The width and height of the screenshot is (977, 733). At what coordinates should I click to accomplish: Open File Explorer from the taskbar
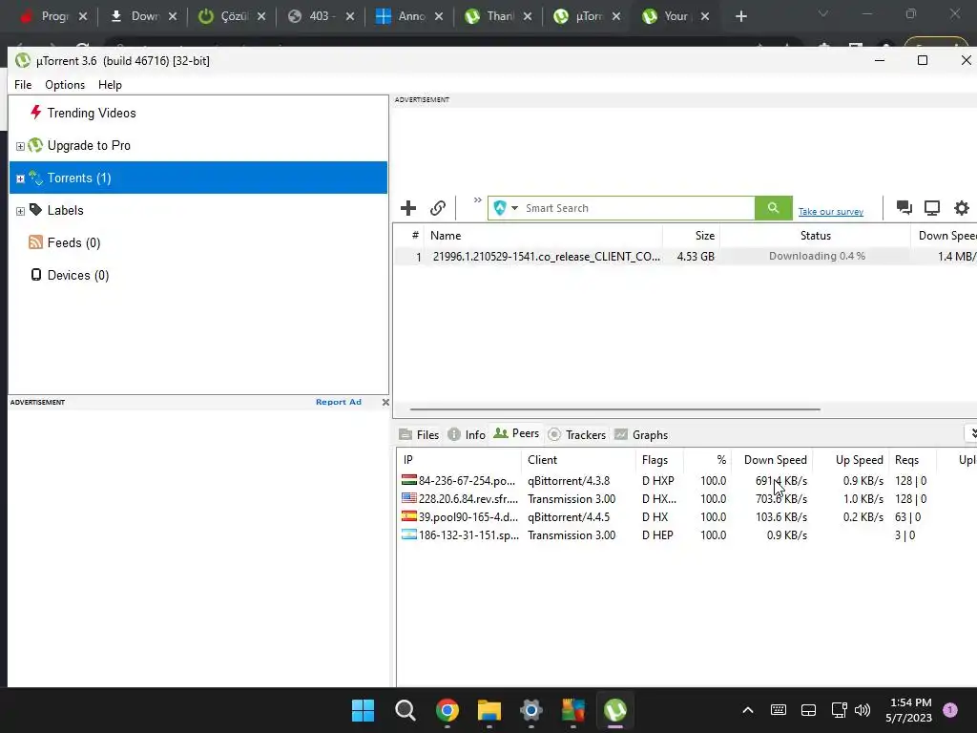coord(489,710)
